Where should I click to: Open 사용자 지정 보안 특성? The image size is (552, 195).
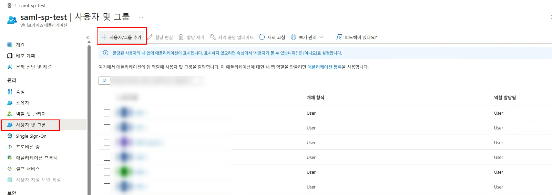38,180
